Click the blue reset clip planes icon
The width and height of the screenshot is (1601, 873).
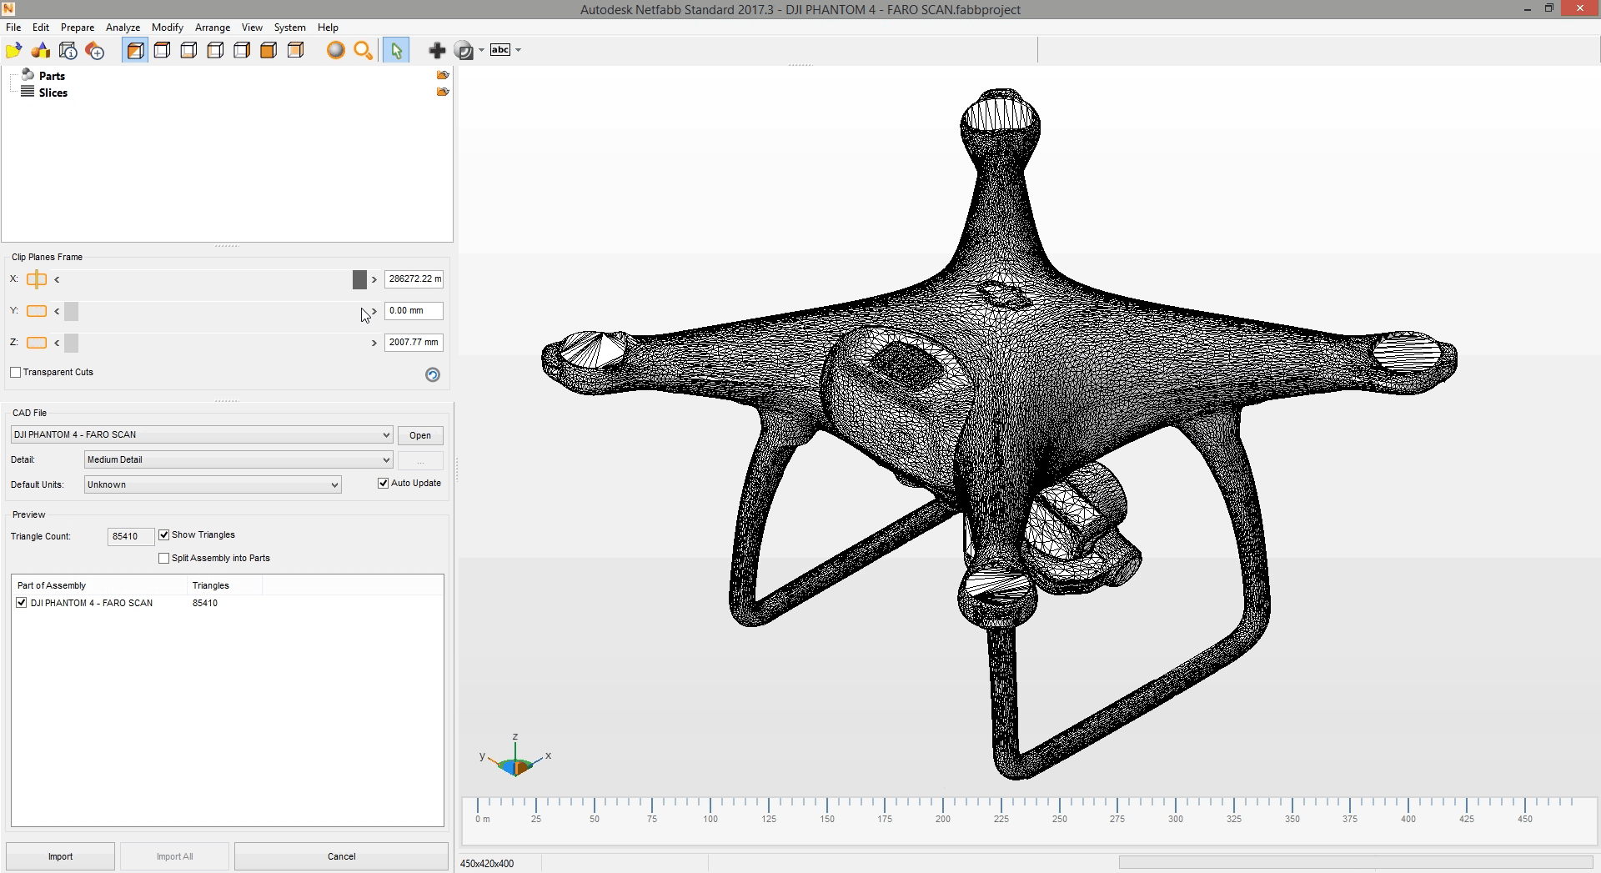pyautogui.click(x=433, y=374)
